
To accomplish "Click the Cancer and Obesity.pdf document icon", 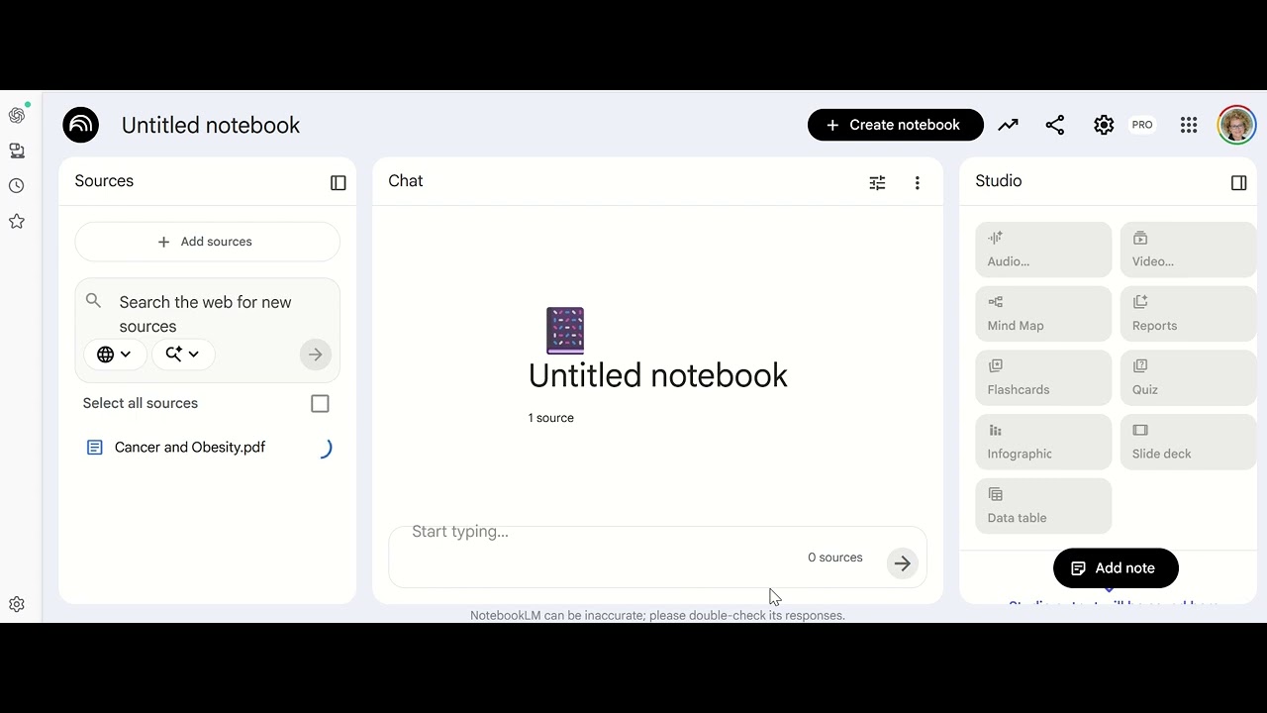I will pos(95,448).
